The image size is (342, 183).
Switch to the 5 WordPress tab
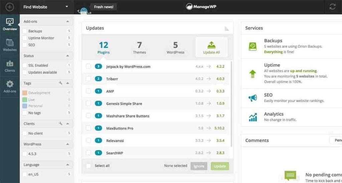coord(175,47)
